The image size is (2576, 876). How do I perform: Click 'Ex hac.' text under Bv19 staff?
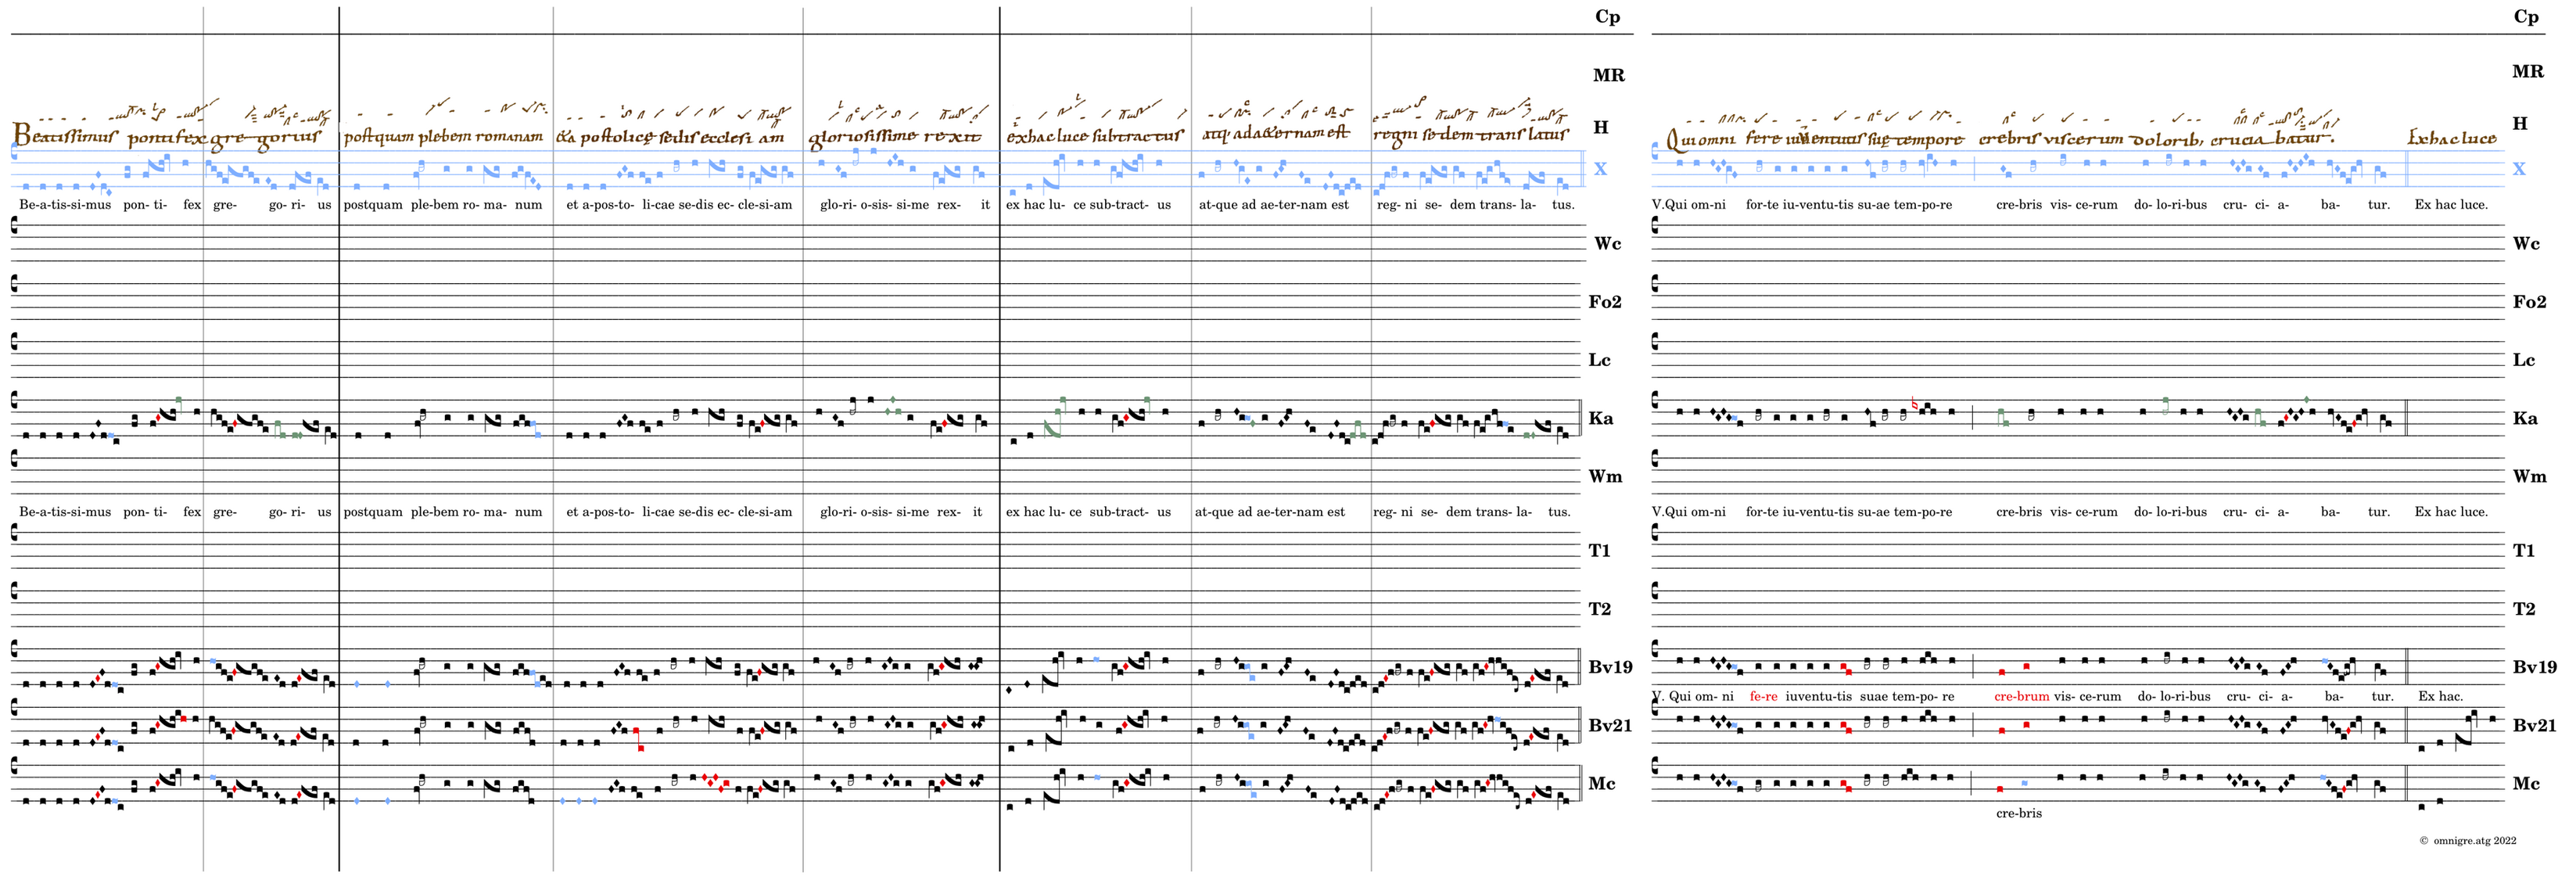coord(2440,696)
